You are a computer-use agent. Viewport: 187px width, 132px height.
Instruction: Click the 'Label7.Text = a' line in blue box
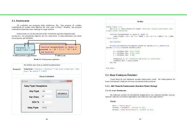24,50
